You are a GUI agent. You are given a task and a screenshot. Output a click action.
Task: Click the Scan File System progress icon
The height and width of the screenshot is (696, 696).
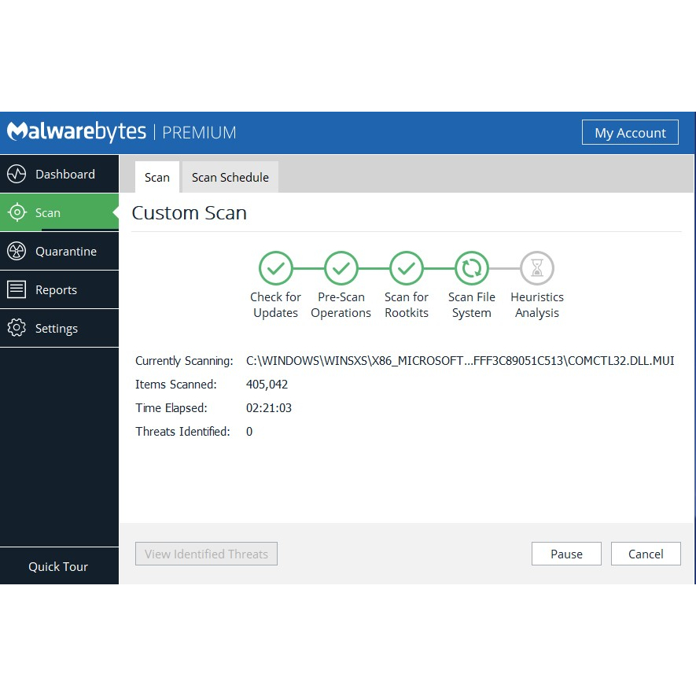(472, 268)
